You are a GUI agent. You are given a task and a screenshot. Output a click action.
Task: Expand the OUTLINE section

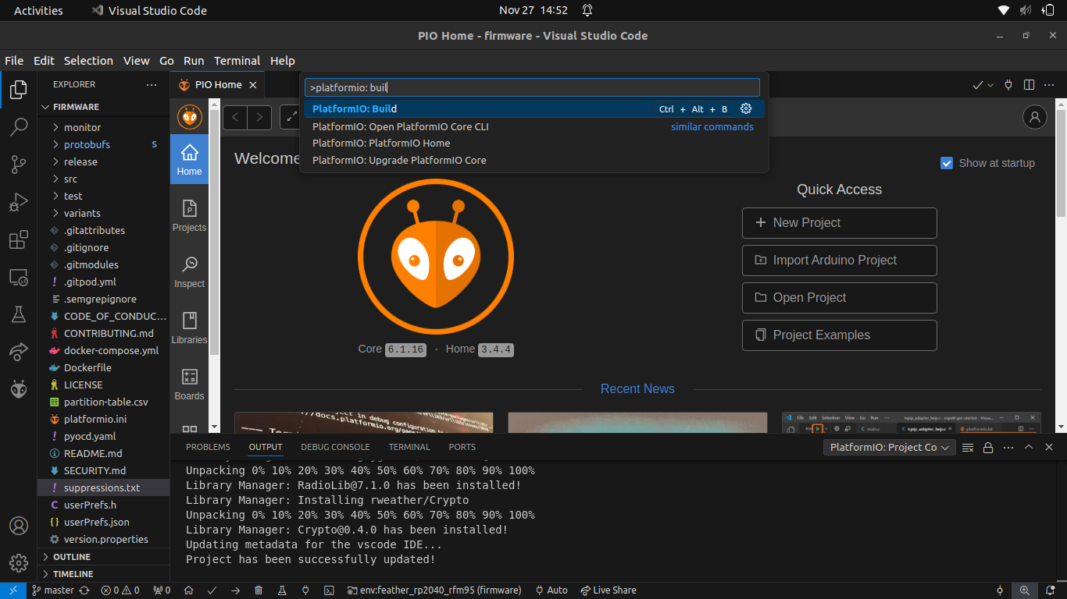[72, 557]
